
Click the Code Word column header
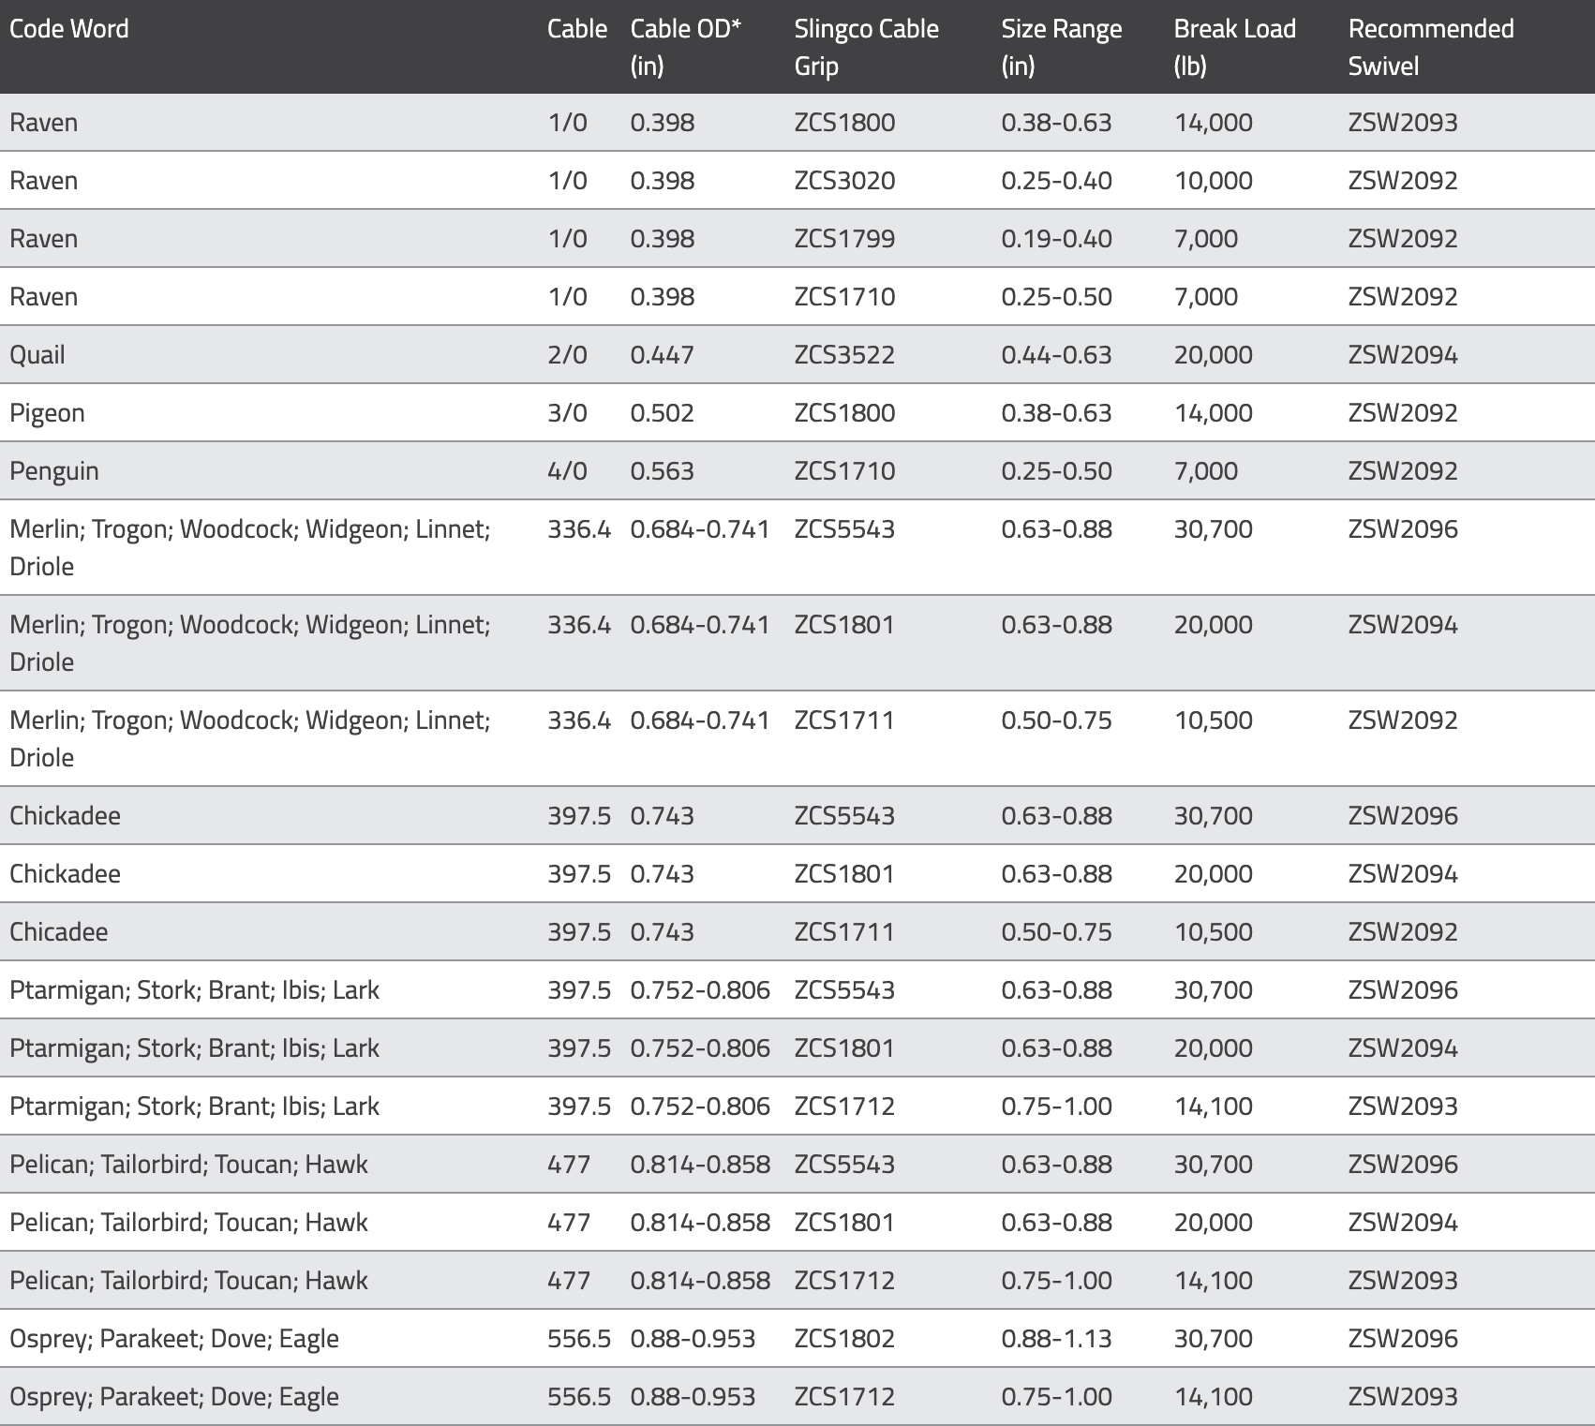pyautogui.click(x=69, y=29)
